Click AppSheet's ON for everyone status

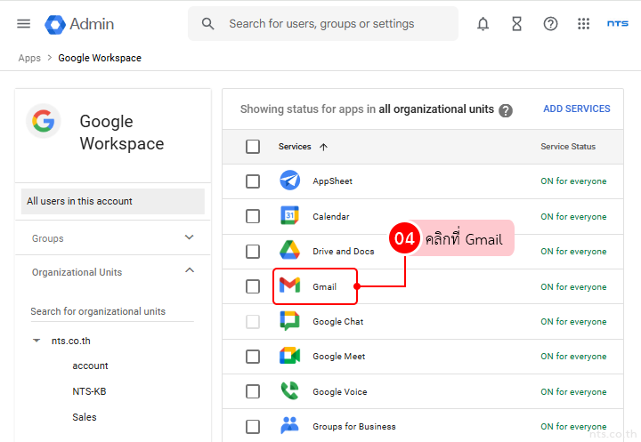coord(573,181)
